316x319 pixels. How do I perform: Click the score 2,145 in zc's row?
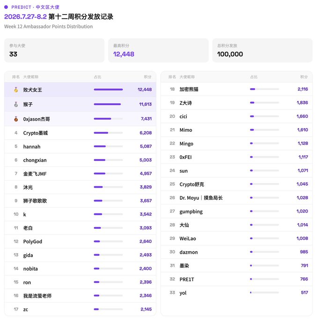[146, 309]
